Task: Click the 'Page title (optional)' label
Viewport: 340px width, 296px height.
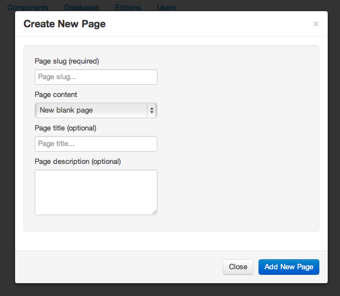Action: (65, 128)
